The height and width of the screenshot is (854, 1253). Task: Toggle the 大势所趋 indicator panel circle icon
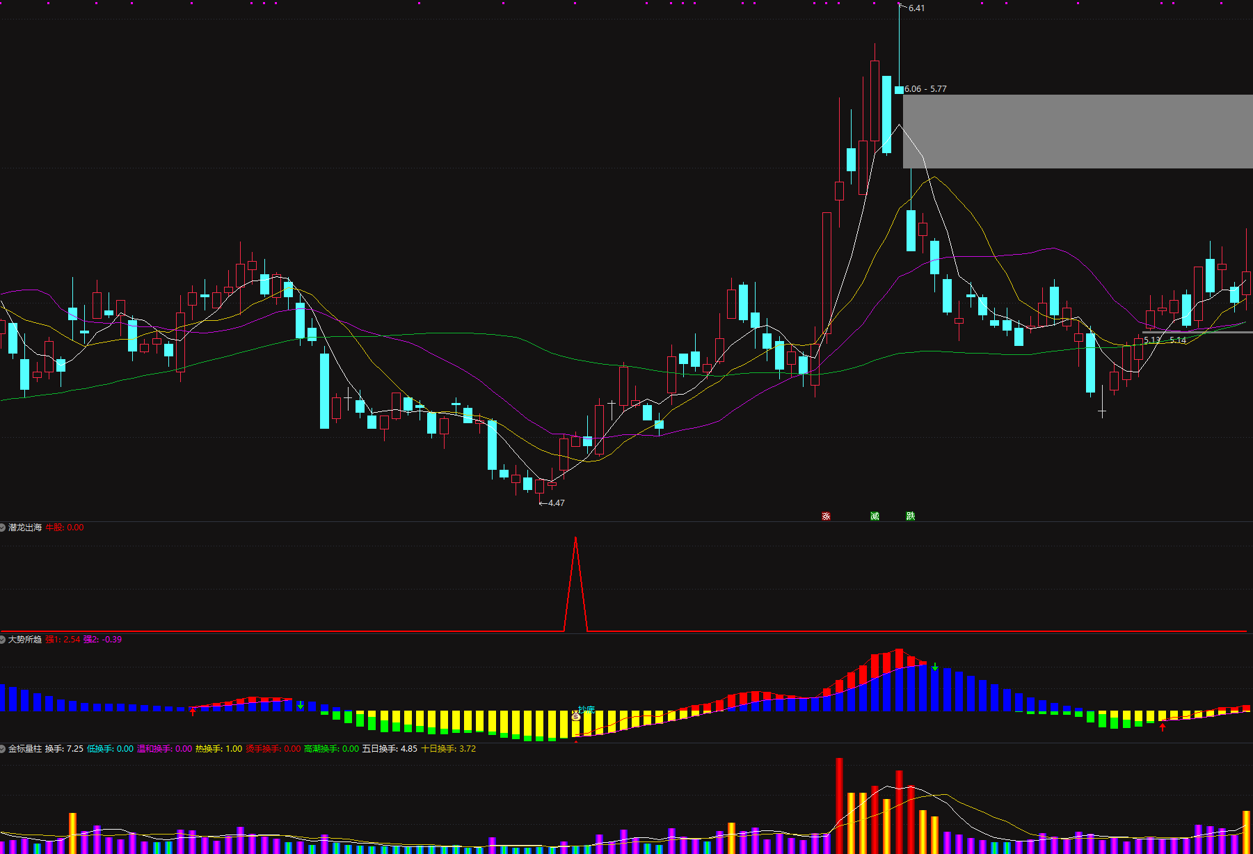pos(3,640)
